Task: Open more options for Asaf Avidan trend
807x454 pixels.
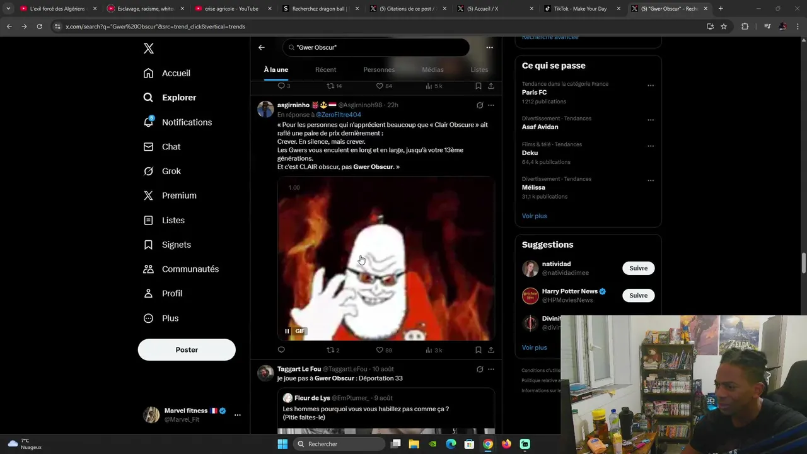Action: coord(651,120)
